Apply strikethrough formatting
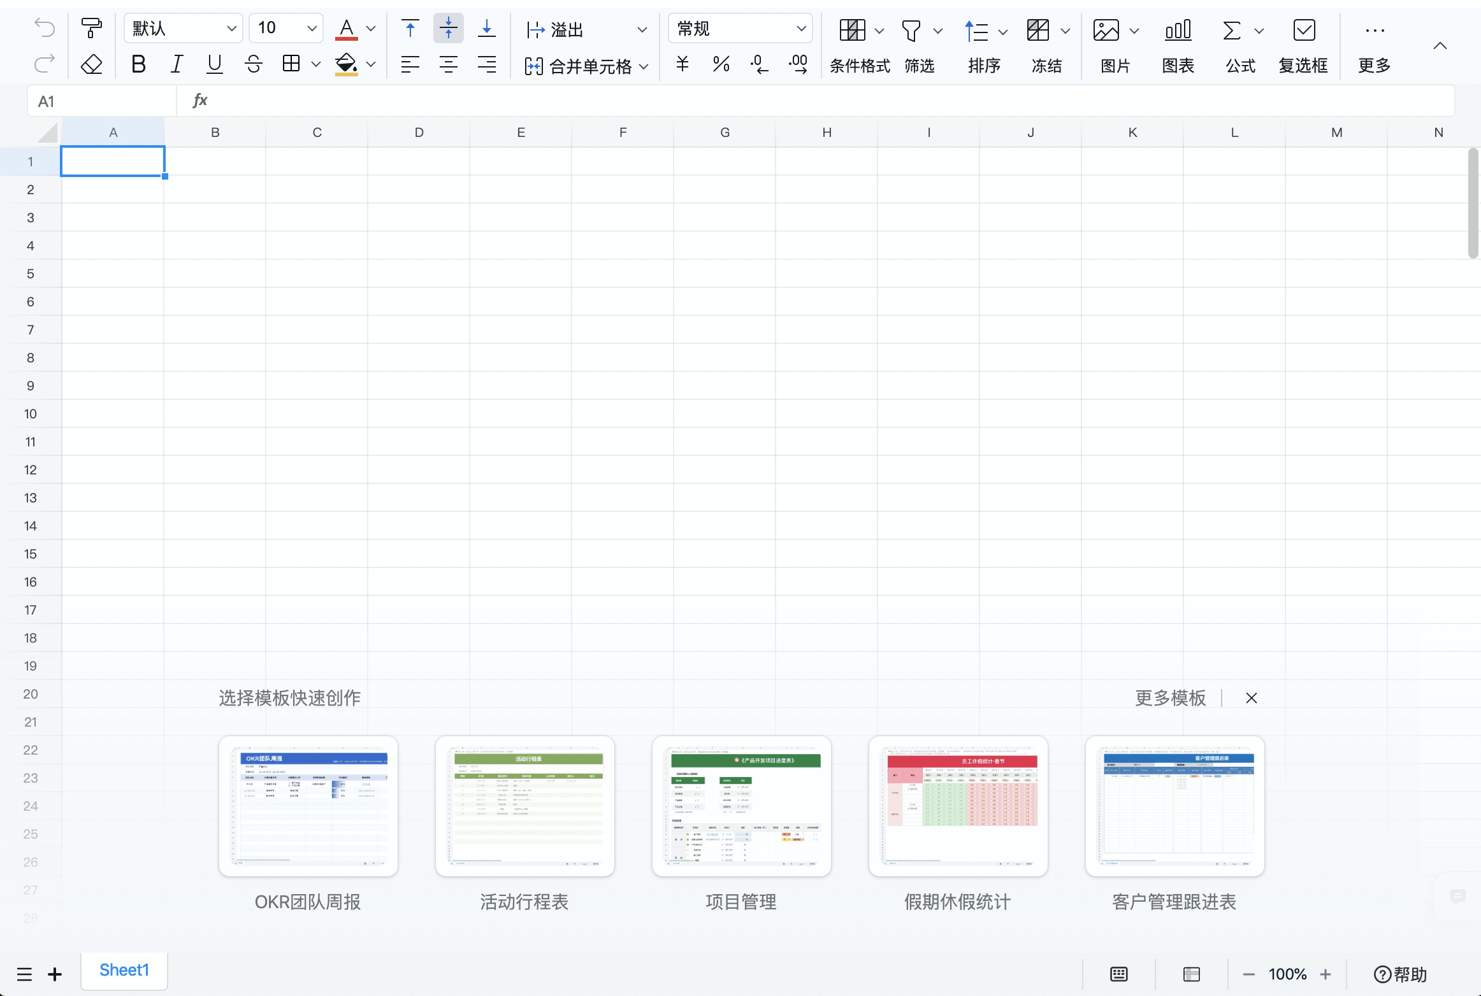Image resolution: width=1481 pixels, height=996 pixels. tap(254, 64)
